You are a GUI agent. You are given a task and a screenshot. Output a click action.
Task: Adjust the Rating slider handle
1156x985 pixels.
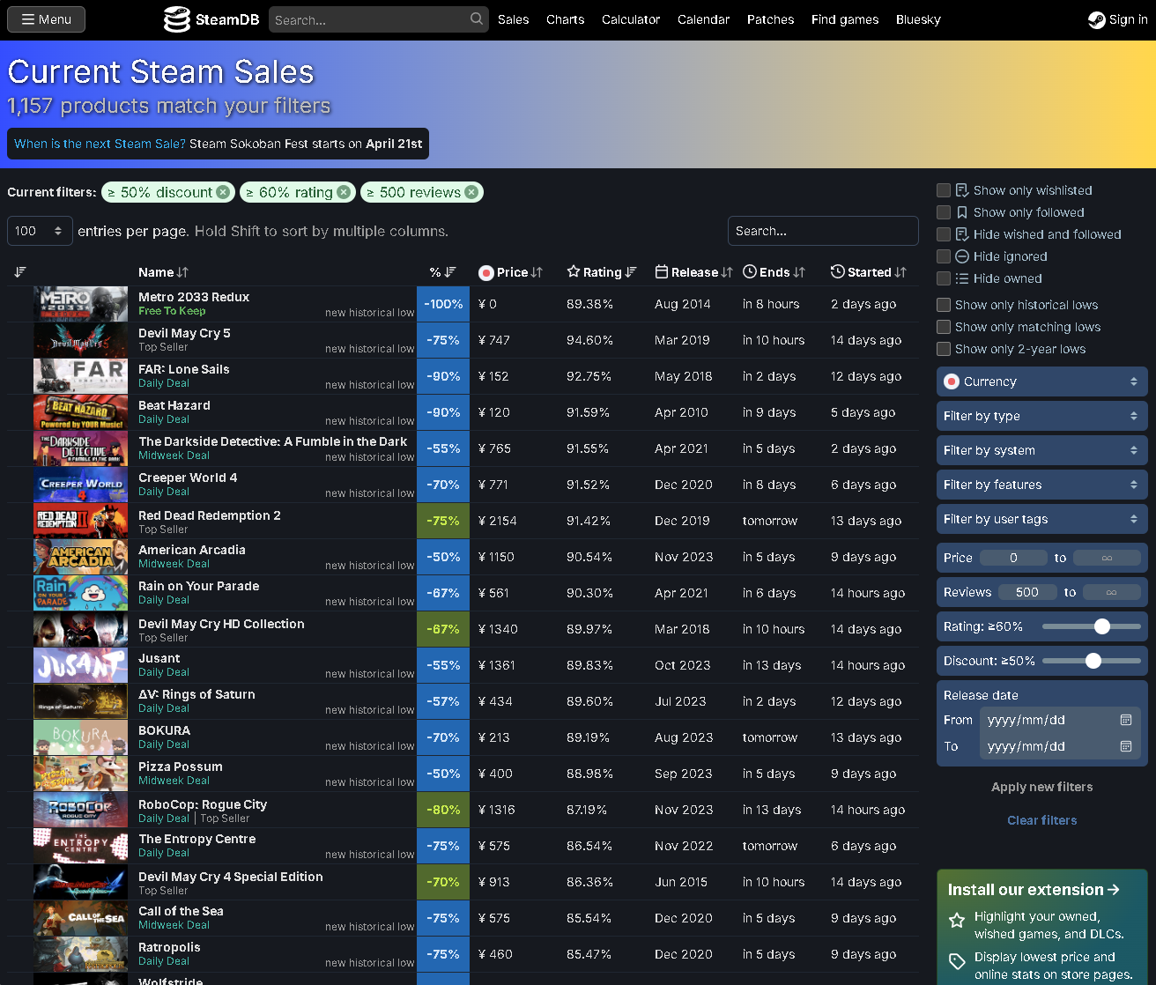[x=1101, y=626]
